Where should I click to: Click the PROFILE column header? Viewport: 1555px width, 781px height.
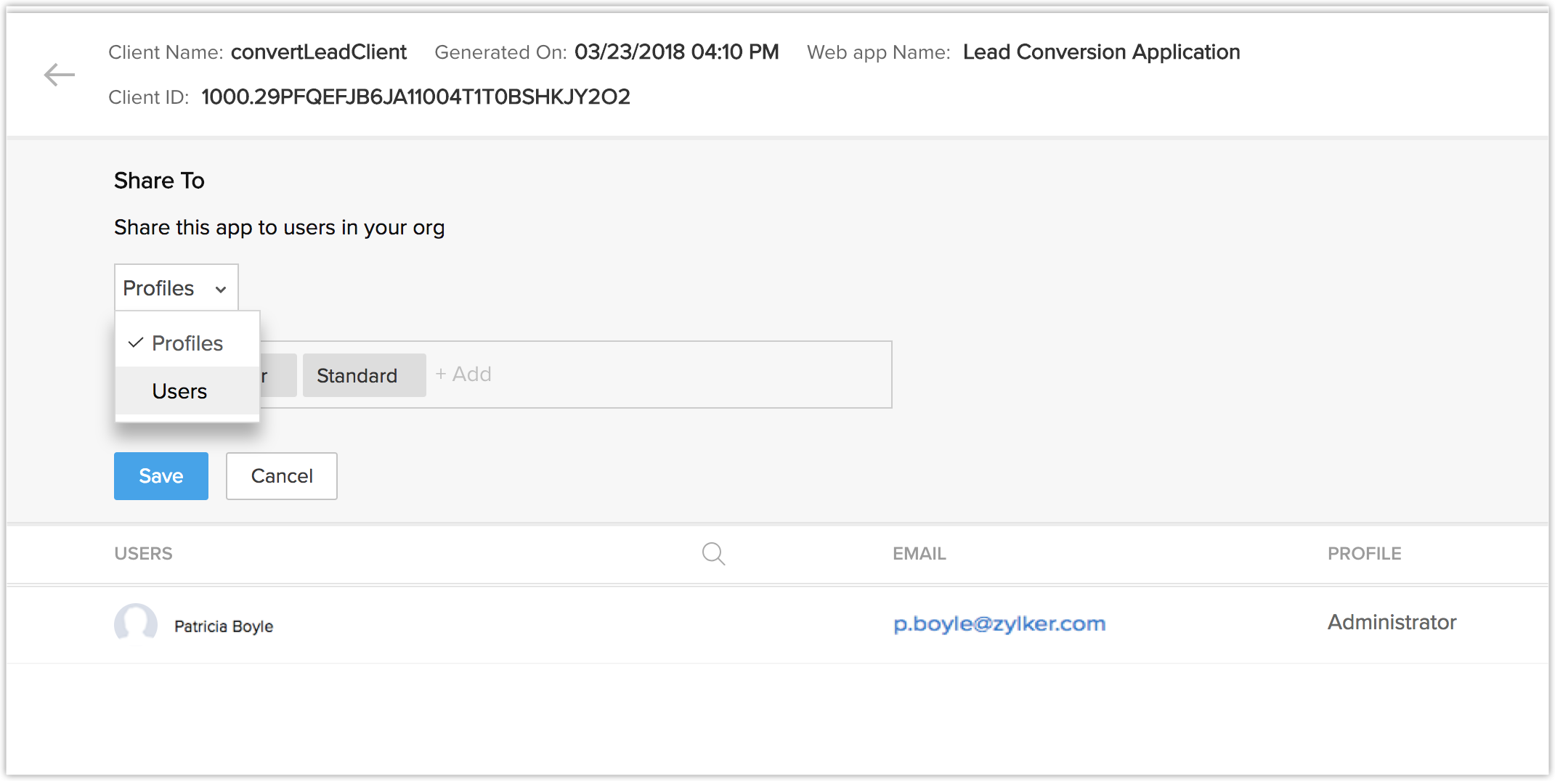pyautogui.click(x=1364, y=554)
